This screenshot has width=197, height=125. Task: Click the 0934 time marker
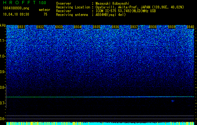[x=78, y=27]
